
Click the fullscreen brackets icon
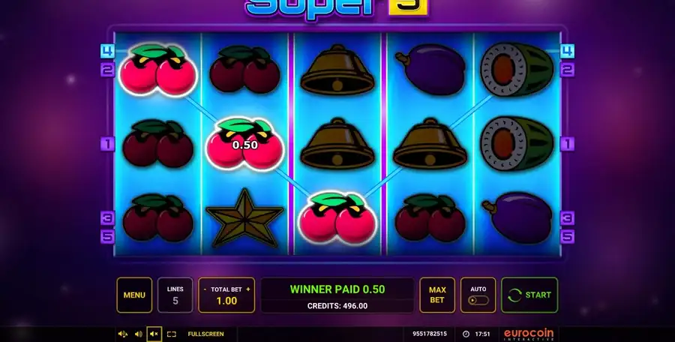click(x=171, y=334)
